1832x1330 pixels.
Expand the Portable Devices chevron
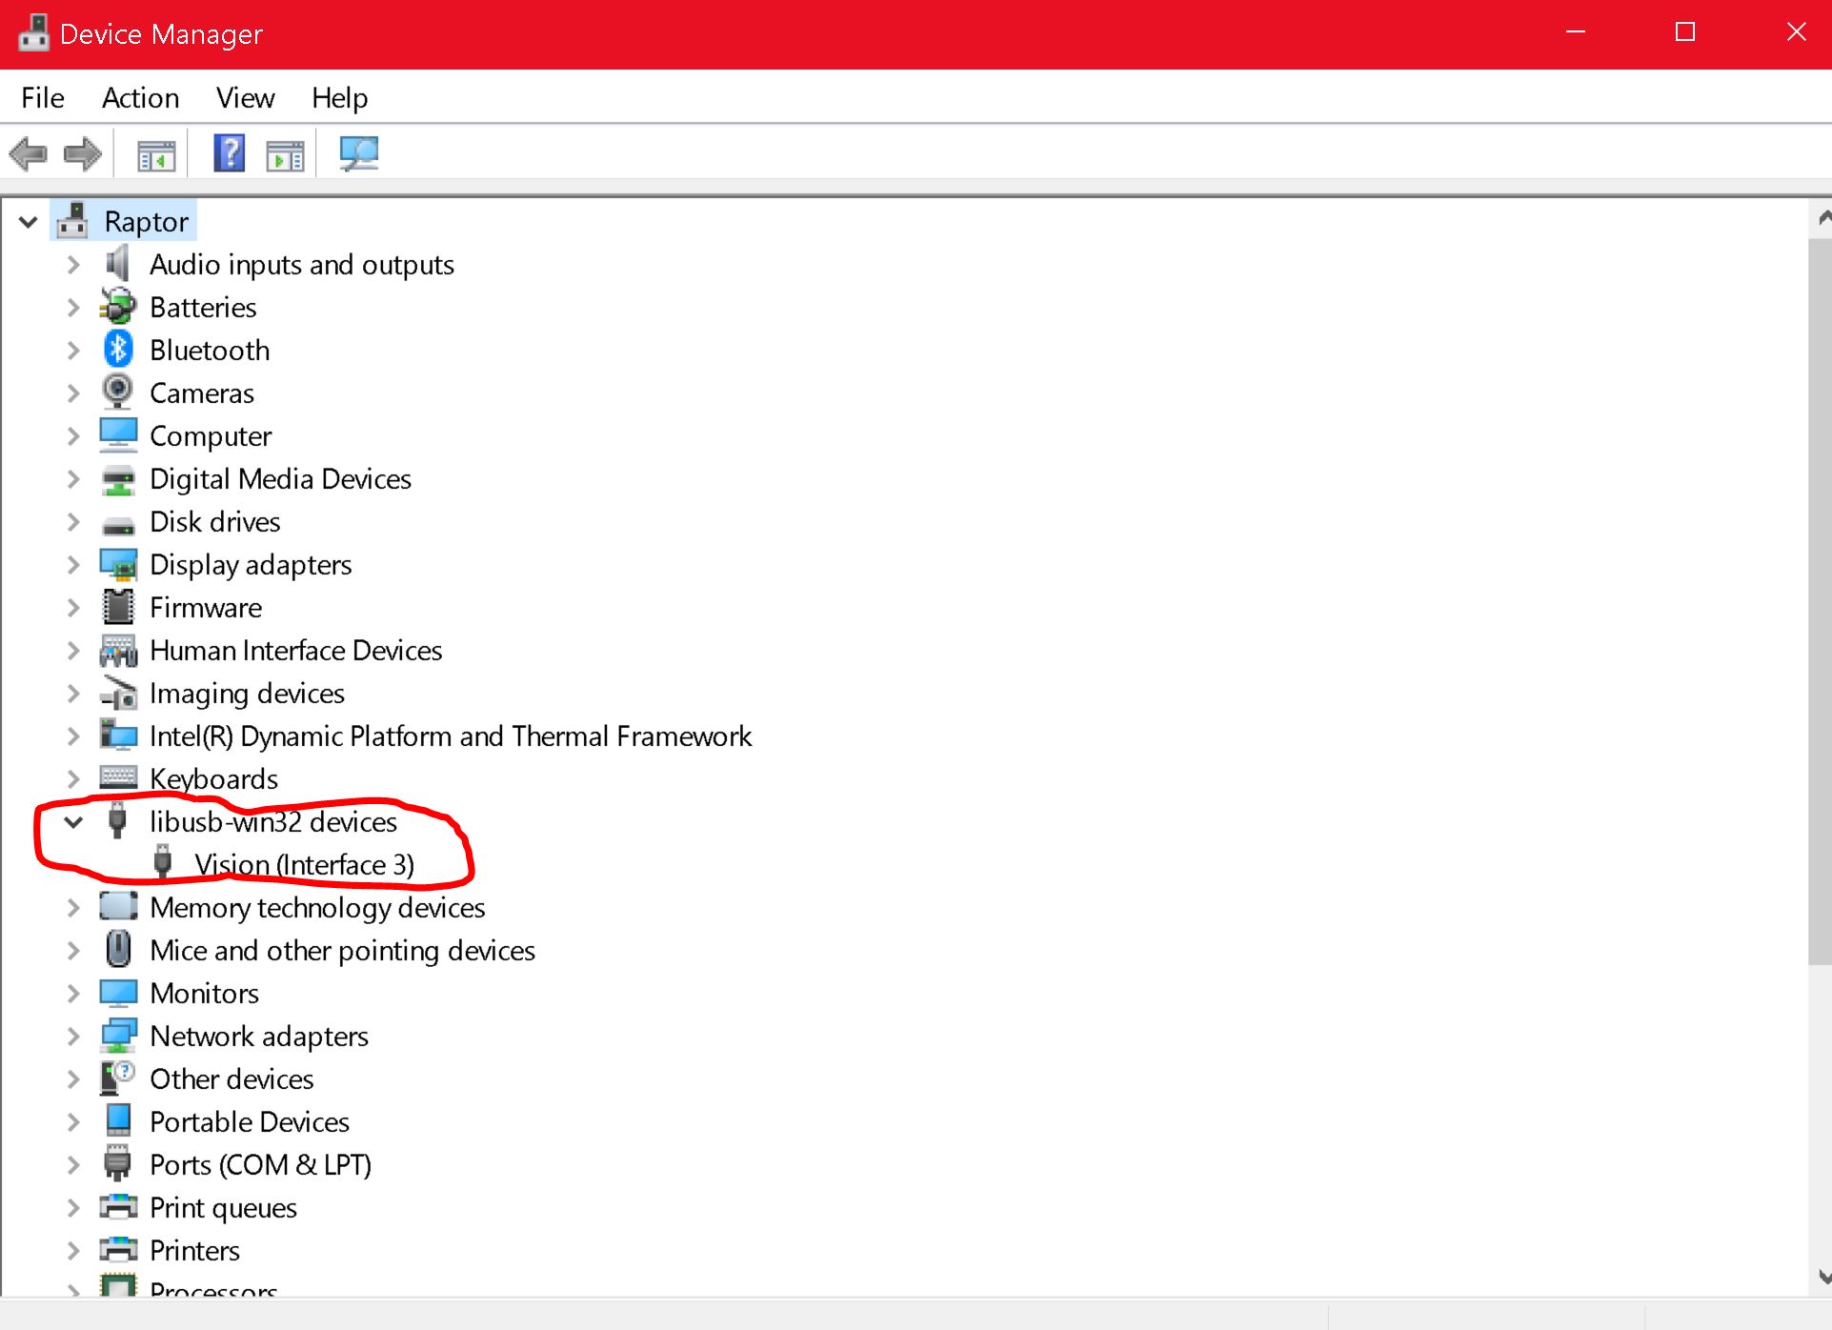pyautogui.click(x=73, y=1122)
